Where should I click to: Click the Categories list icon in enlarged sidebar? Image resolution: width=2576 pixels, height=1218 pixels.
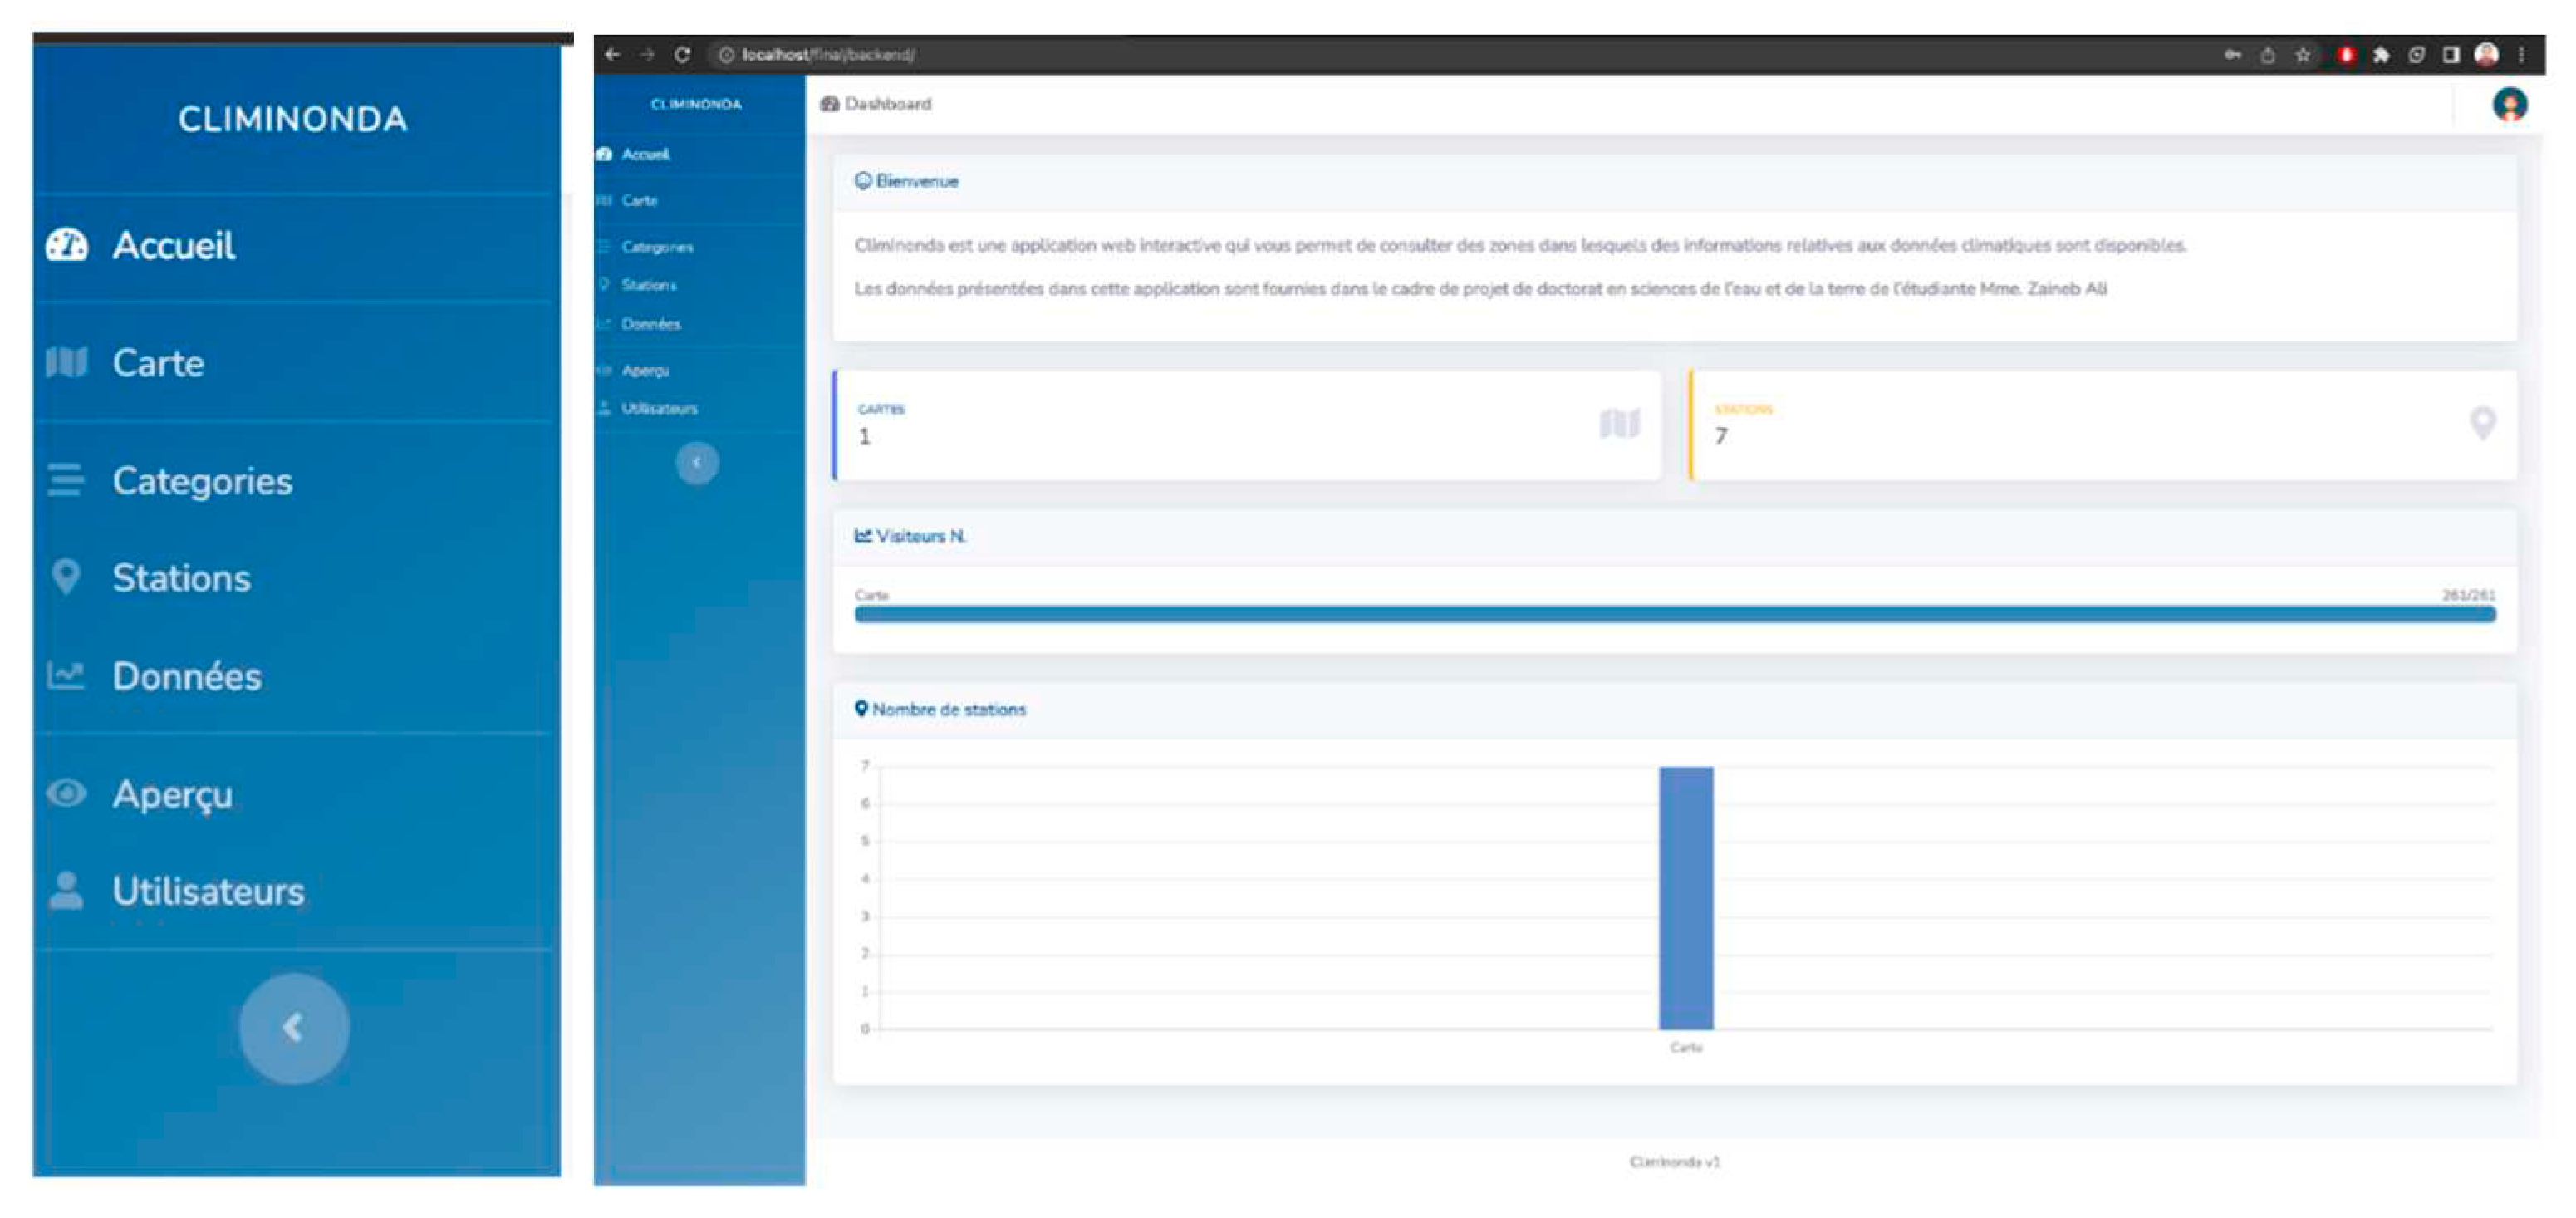(x=66, y=480)
